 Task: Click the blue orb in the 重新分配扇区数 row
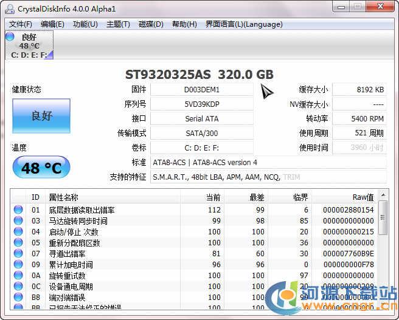pos(18,243)
